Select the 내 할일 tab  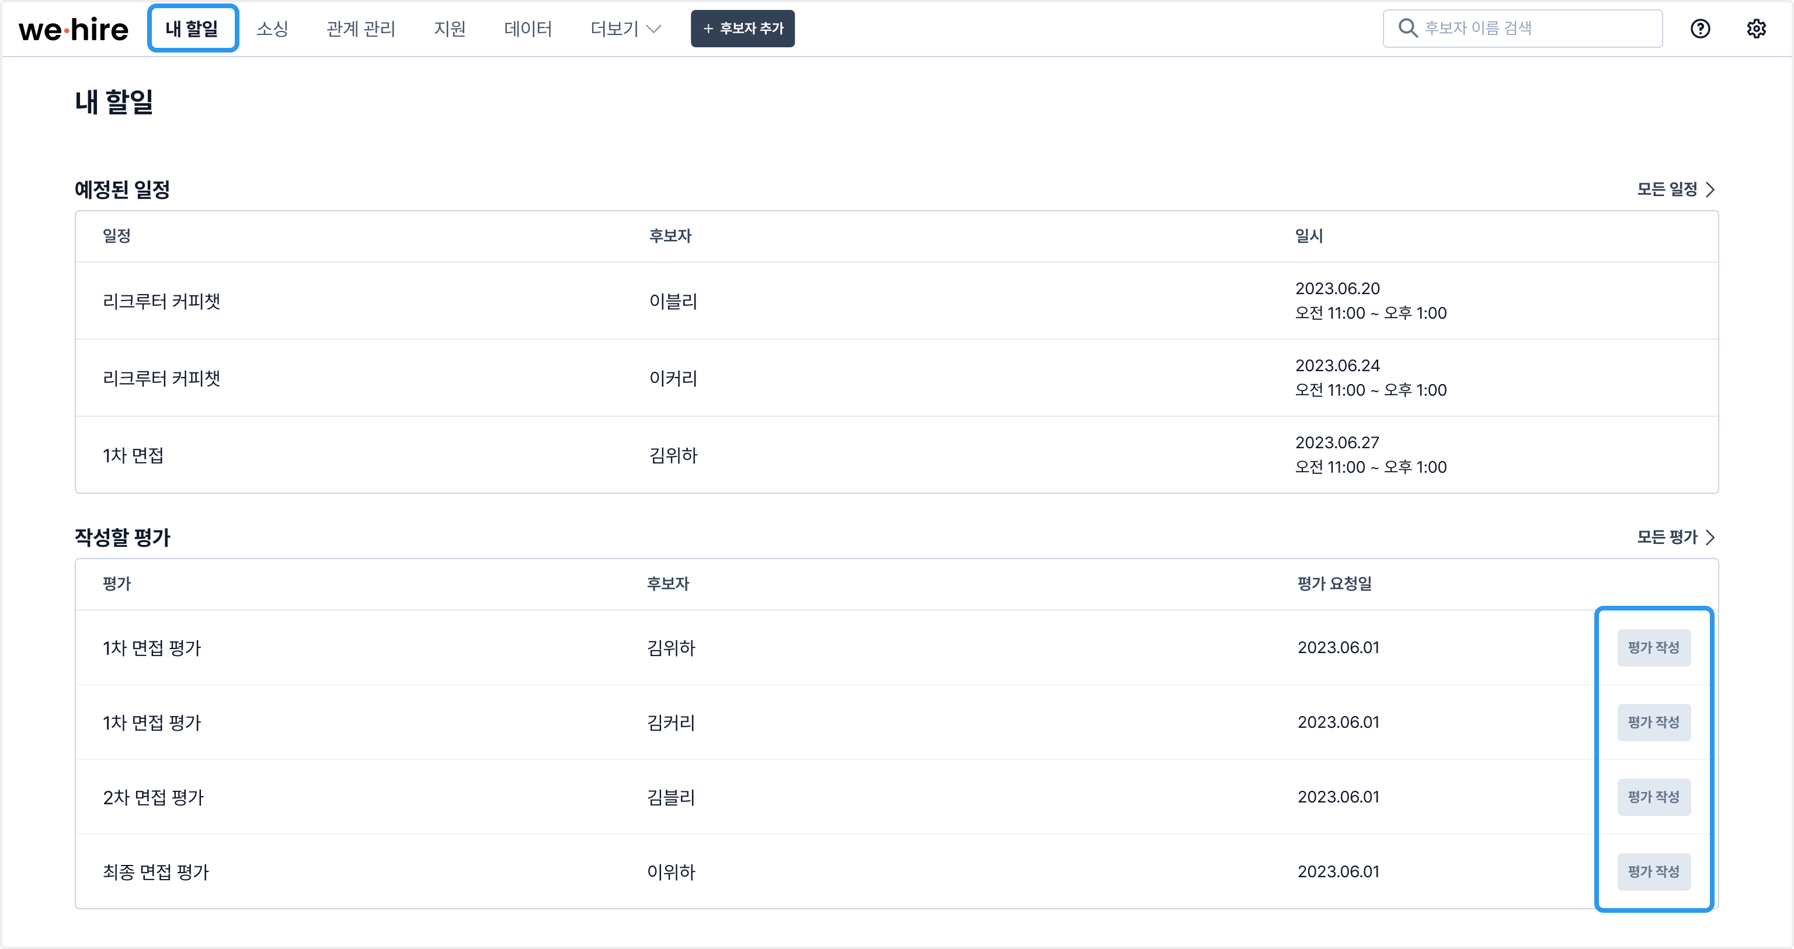click(x=192, y=29)
